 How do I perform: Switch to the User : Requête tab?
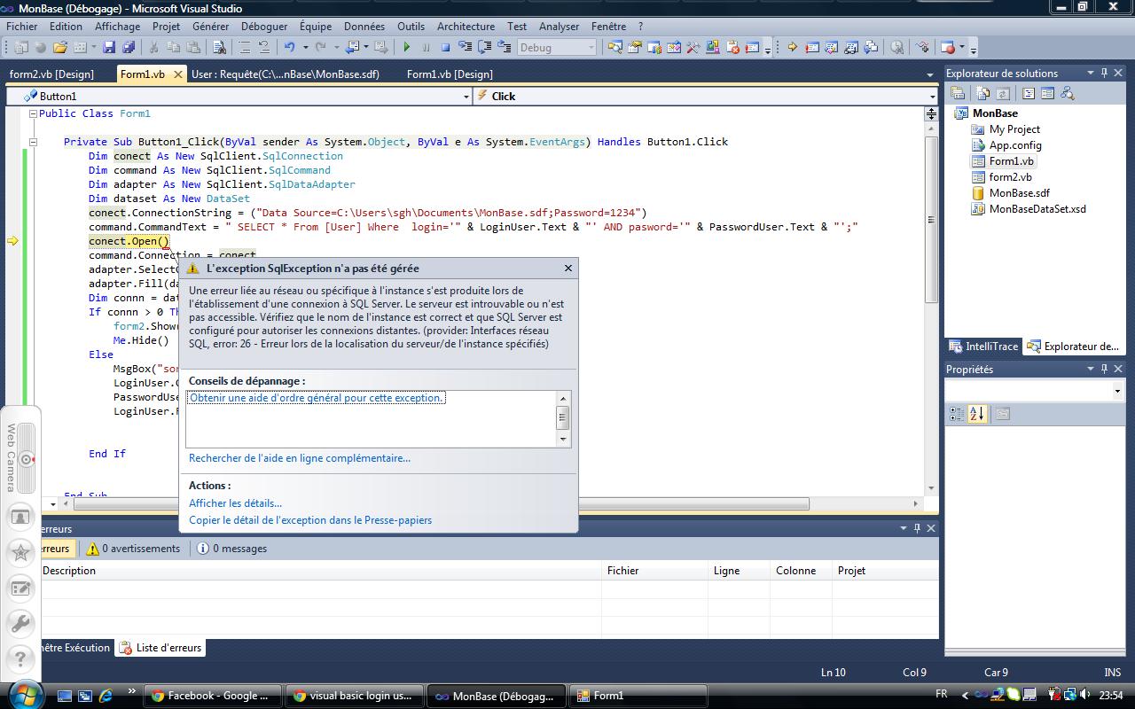[286, 74]
